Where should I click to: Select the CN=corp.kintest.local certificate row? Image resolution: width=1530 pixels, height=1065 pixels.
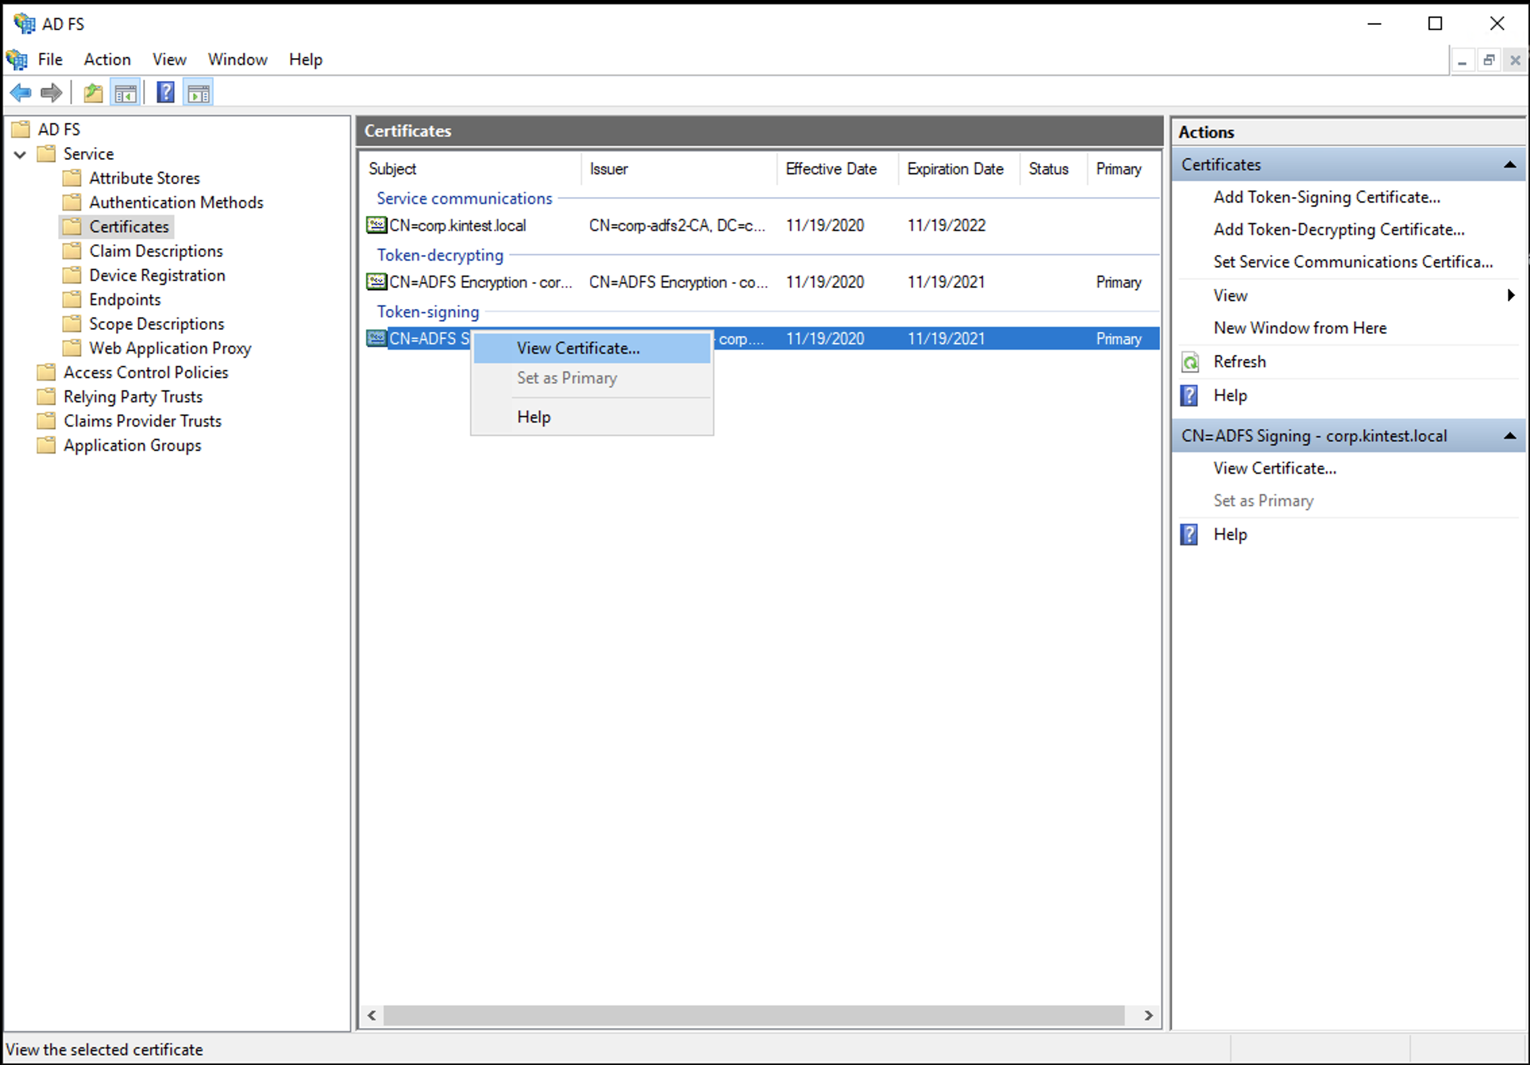coord(762,225)
